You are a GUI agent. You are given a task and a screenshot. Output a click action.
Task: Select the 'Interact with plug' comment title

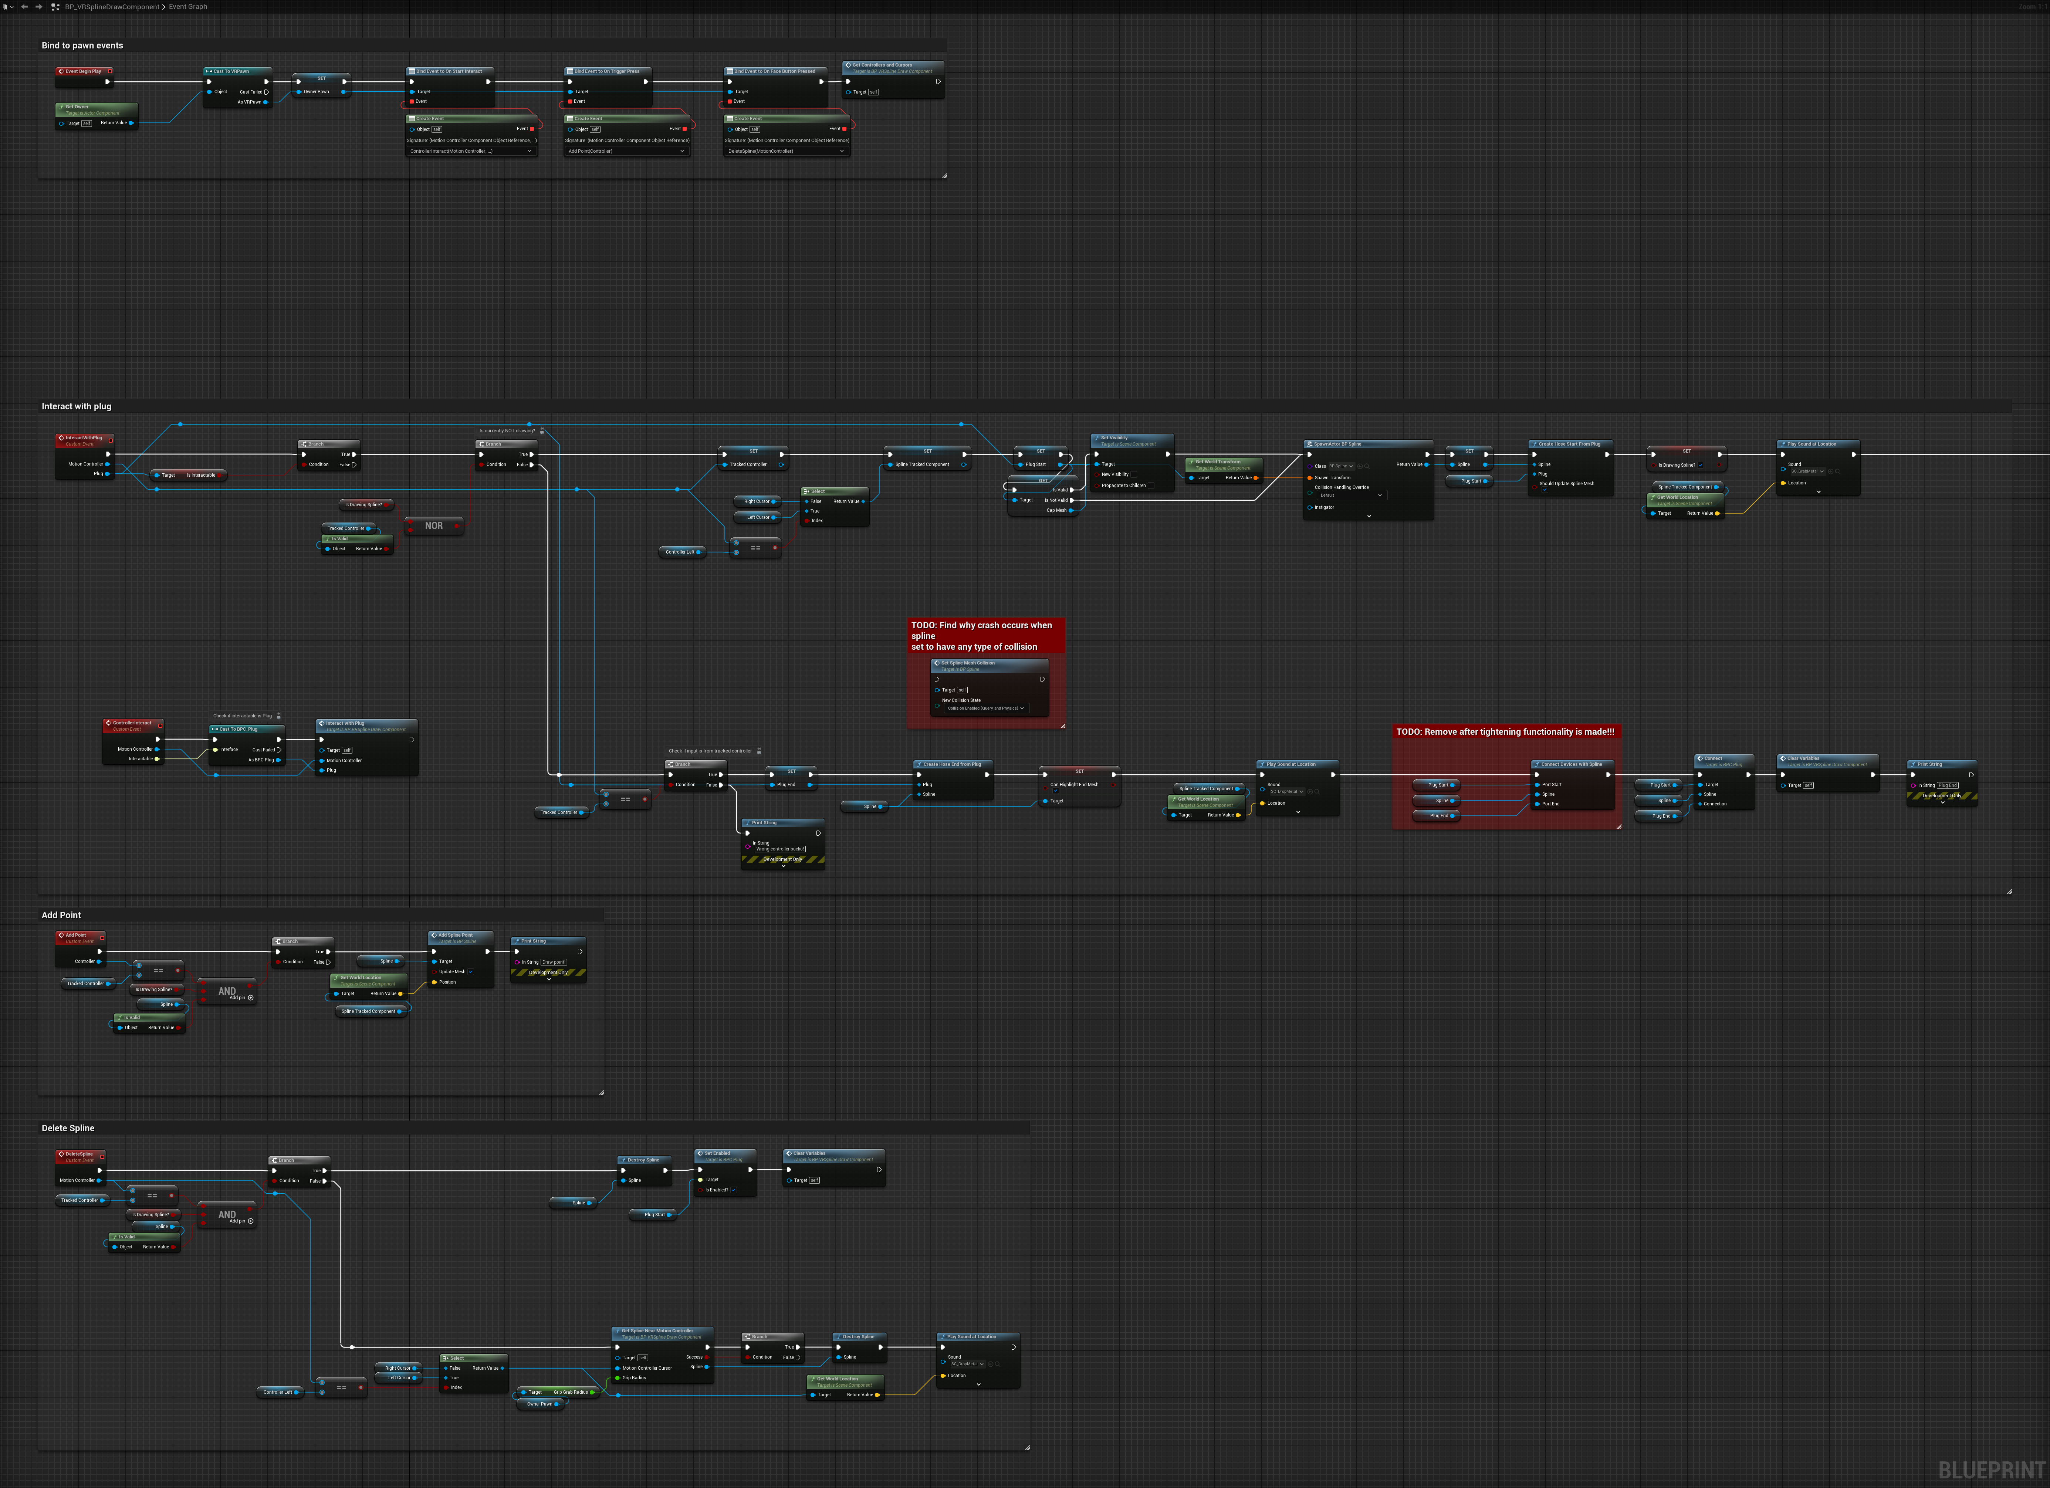tap(77, 406)
